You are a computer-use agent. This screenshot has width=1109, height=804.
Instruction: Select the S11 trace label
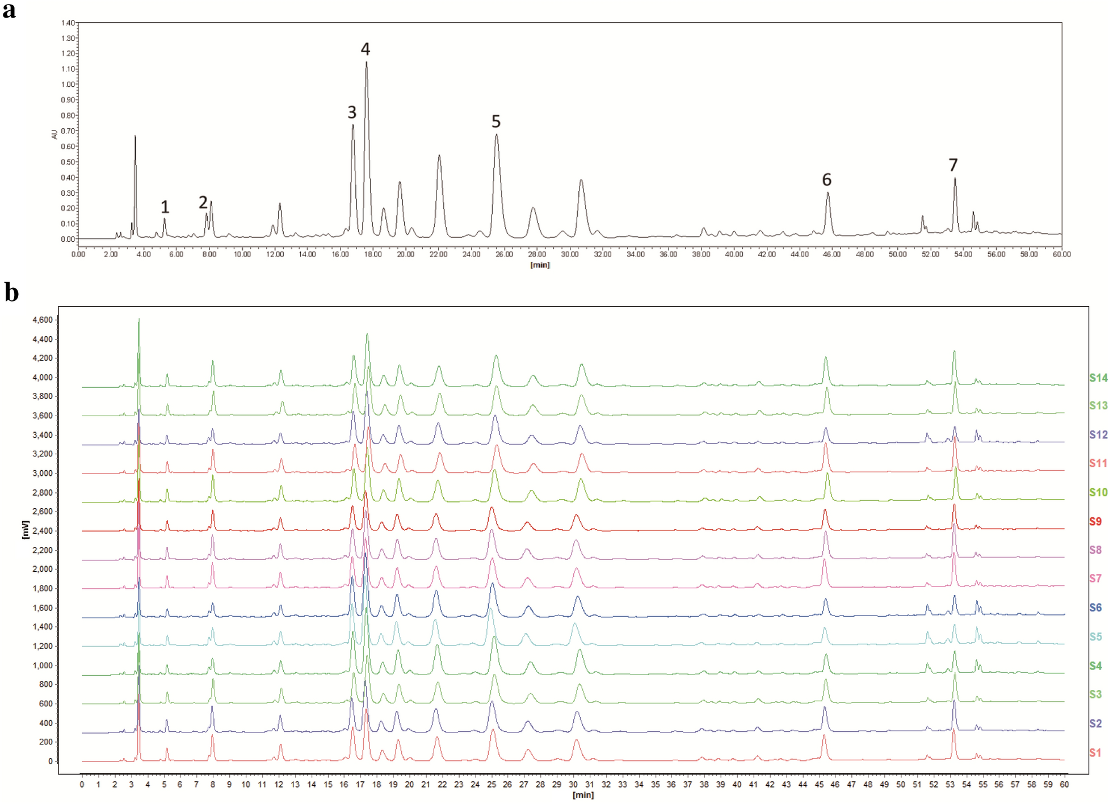click(x=1098, y=463)
